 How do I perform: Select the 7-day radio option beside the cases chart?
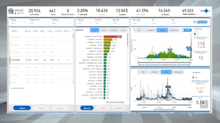tap(195, 32)
